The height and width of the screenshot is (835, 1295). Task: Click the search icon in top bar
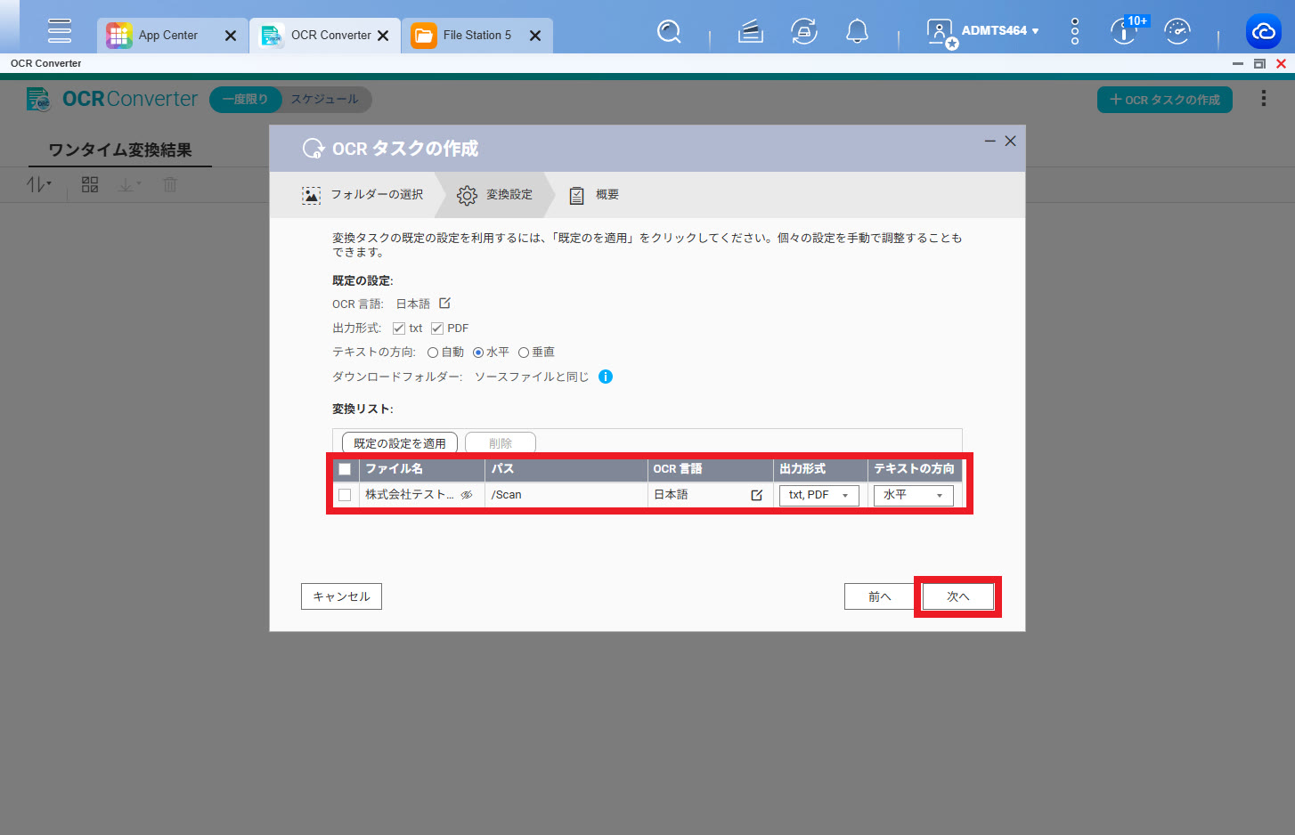pyautogui.click(x=668, y=32)
